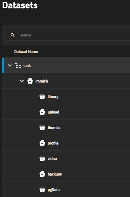Select the immich dataset

pos(66,81)
